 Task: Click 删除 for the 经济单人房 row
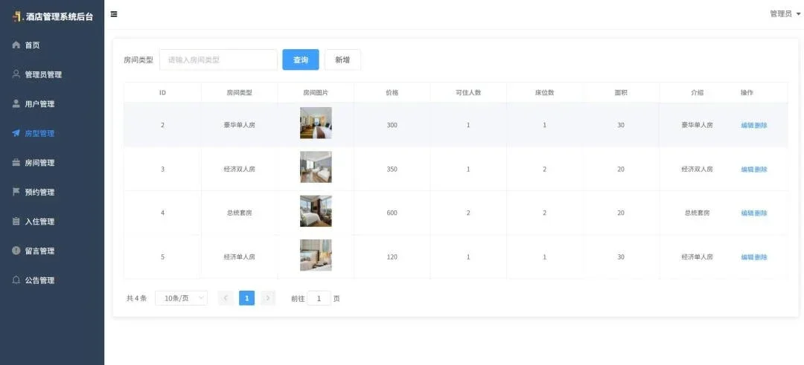[761, 257]
